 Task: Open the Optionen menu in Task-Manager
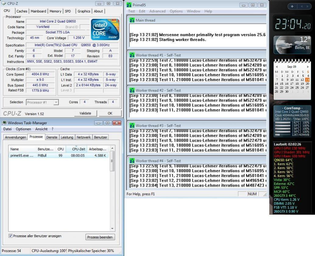pos(23,129)
